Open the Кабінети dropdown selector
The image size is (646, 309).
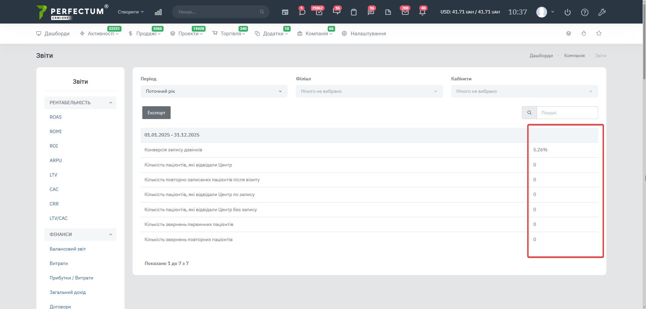click(x=525, y=91)
